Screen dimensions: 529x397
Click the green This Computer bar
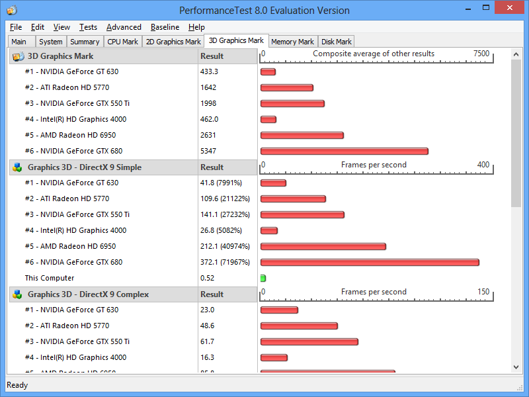pyautogui.click(x=263, y=278)
